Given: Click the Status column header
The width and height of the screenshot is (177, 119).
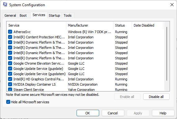Looking at the screenshot, I should (x=122, y=25).
